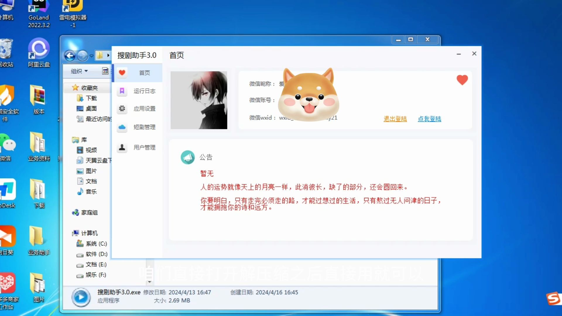Click the 向日葵 desktop icon
This screenshot has width=562, height=316.
point(7,241)
